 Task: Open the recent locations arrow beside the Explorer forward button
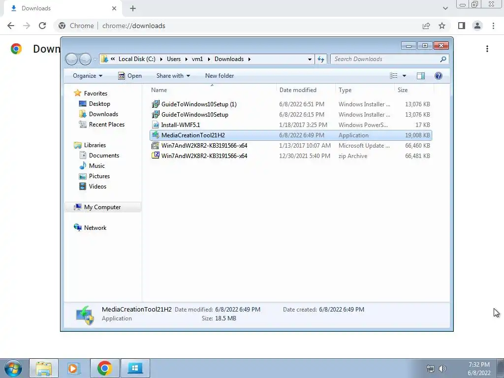coord(95,59)
